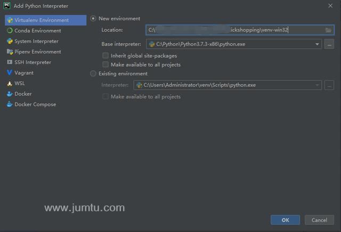Click the Conda Environment ring icon
The width and height of the screenshot is (341, 232).
10,31
